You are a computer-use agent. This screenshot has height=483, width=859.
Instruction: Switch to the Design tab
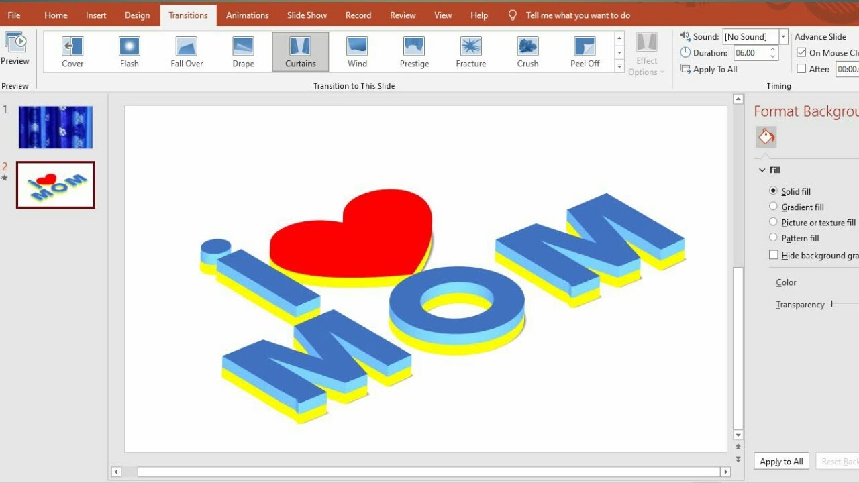coord(137,15)
